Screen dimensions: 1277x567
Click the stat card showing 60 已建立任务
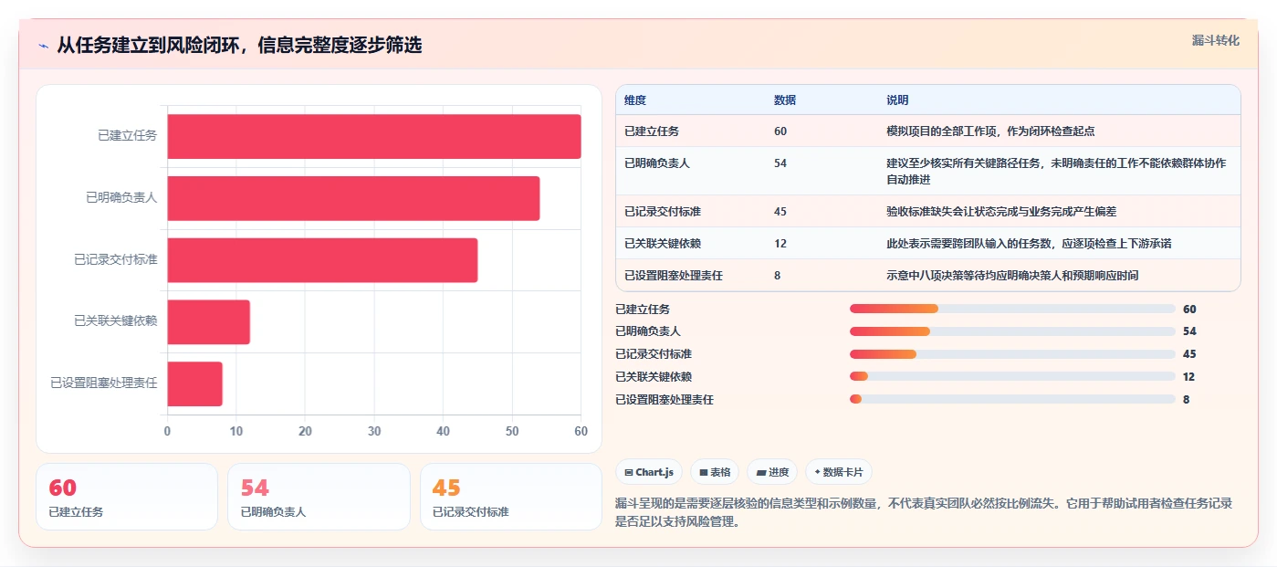pos(127,497)
